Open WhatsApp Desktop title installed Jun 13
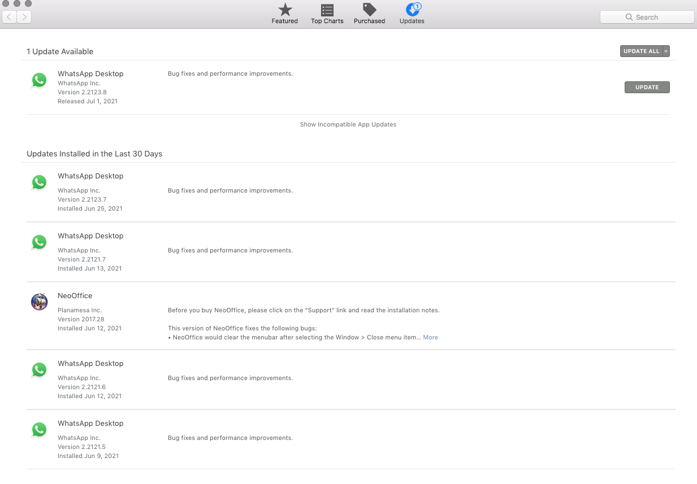Image resolution: width=697 pixels, height=484 pixels. tap(90, 236)
